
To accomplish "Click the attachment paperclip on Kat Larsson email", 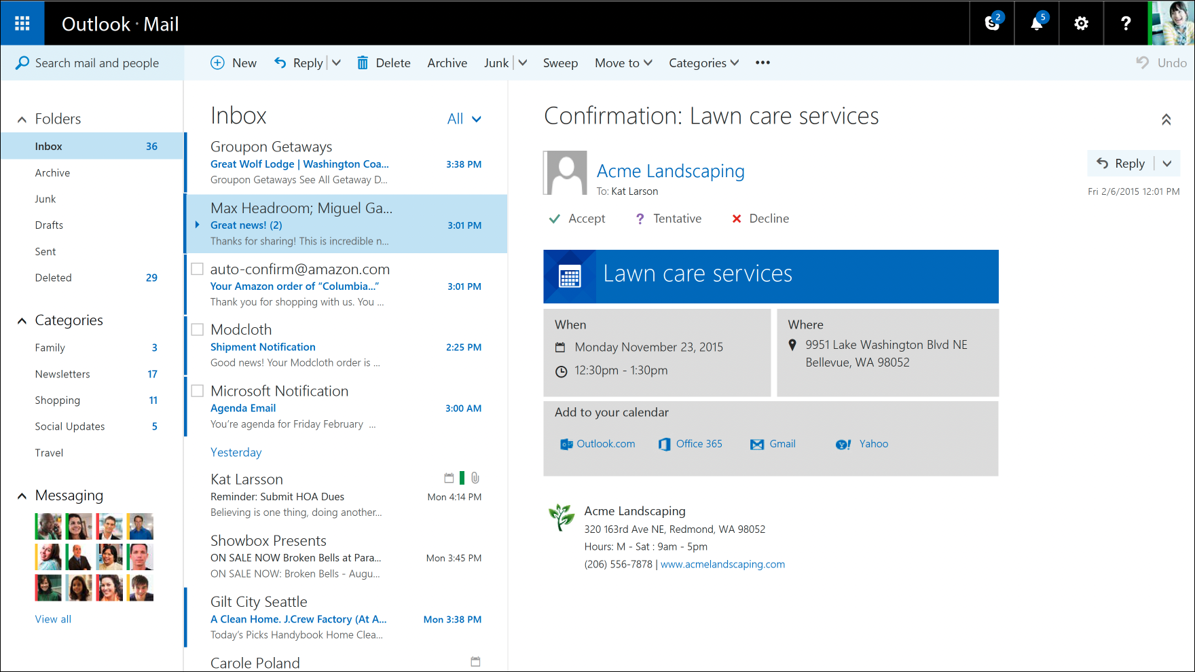I will [x=475, y=478].
